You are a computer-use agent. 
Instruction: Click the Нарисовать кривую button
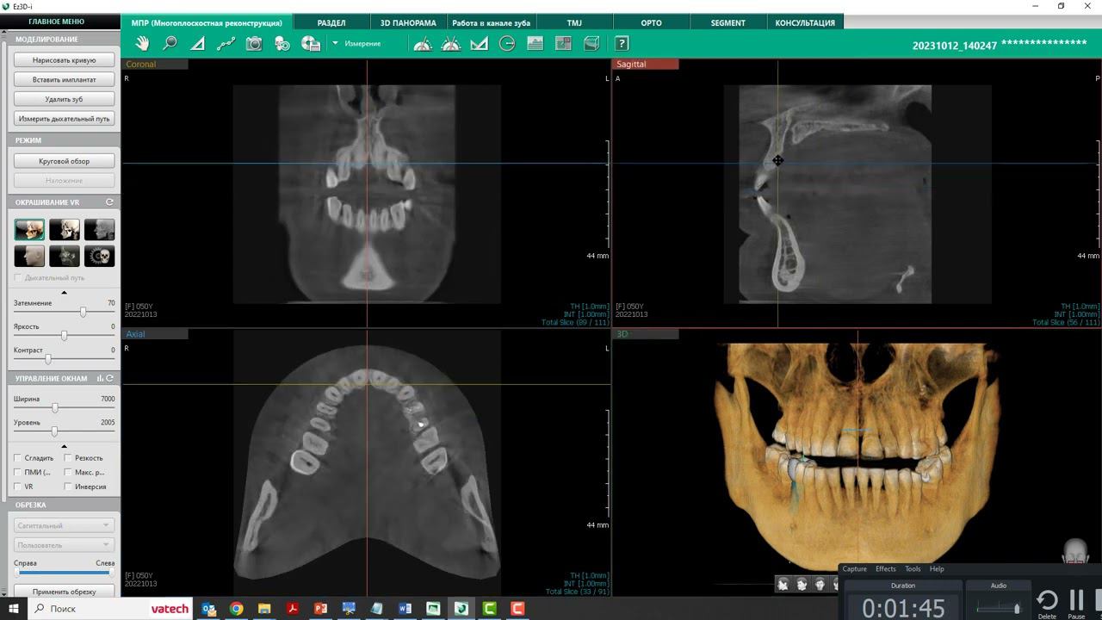pos(64,60)
